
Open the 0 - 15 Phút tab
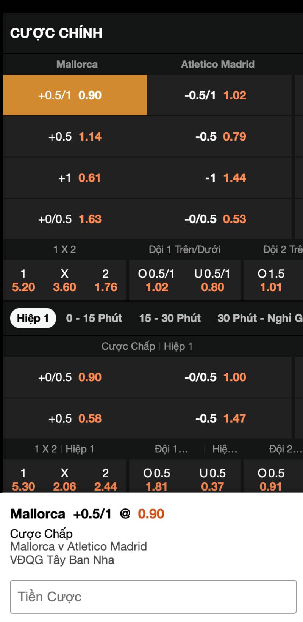[x=94, y=318]
